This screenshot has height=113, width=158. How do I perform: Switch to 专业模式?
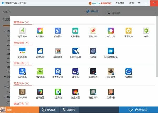coord(120,3)
